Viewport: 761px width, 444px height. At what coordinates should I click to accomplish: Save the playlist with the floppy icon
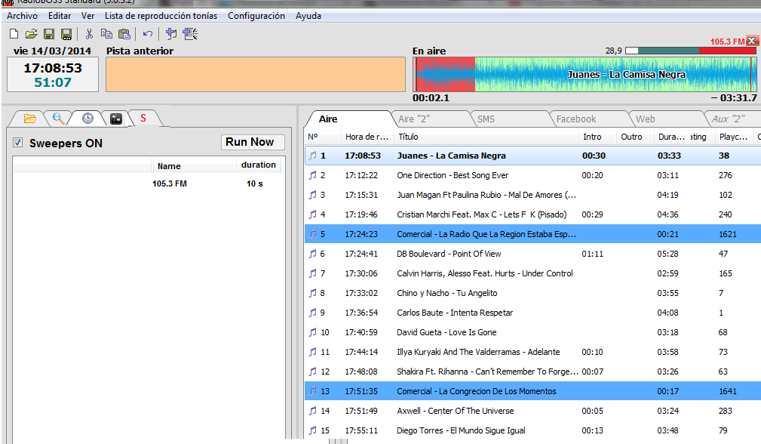point(48,33)
